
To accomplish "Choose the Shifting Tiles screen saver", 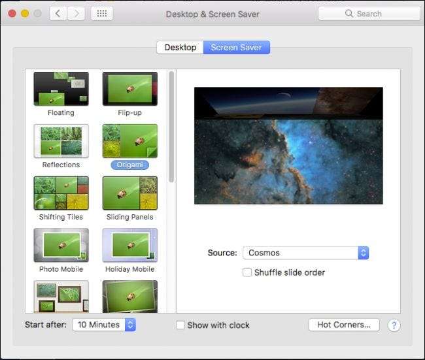I will click(x=61, y=193).
